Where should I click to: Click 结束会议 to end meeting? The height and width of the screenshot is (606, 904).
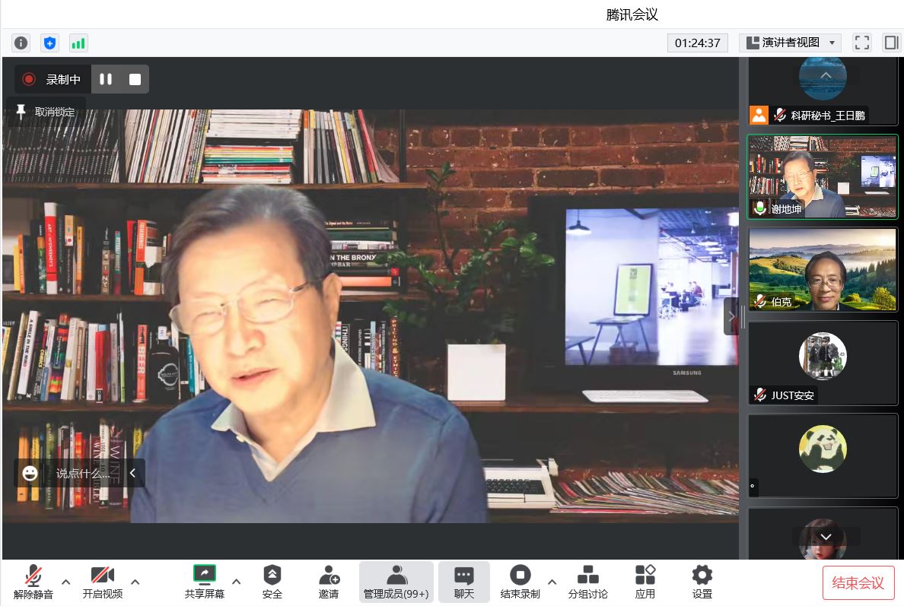[x=858, y=583]
